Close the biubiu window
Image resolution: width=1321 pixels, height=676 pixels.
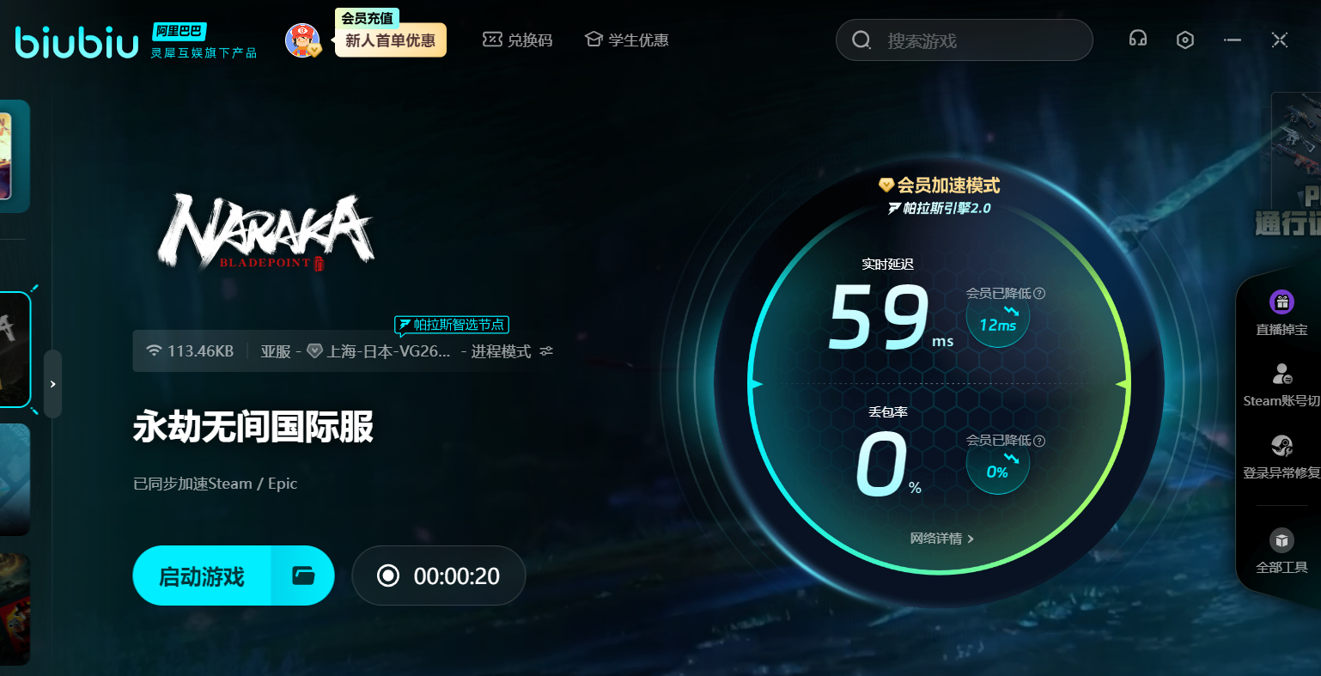click(1280, 40)
